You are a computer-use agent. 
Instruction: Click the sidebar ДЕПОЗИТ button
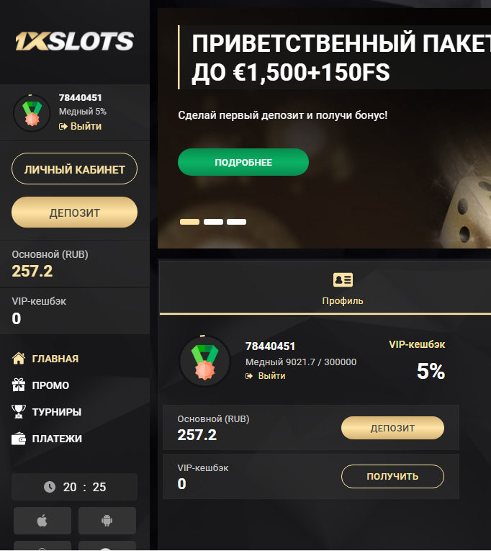[74, 212]
